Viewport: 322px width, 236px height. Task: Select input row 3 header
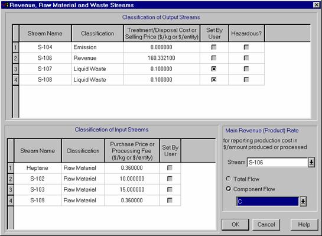[x=11, y=189]
